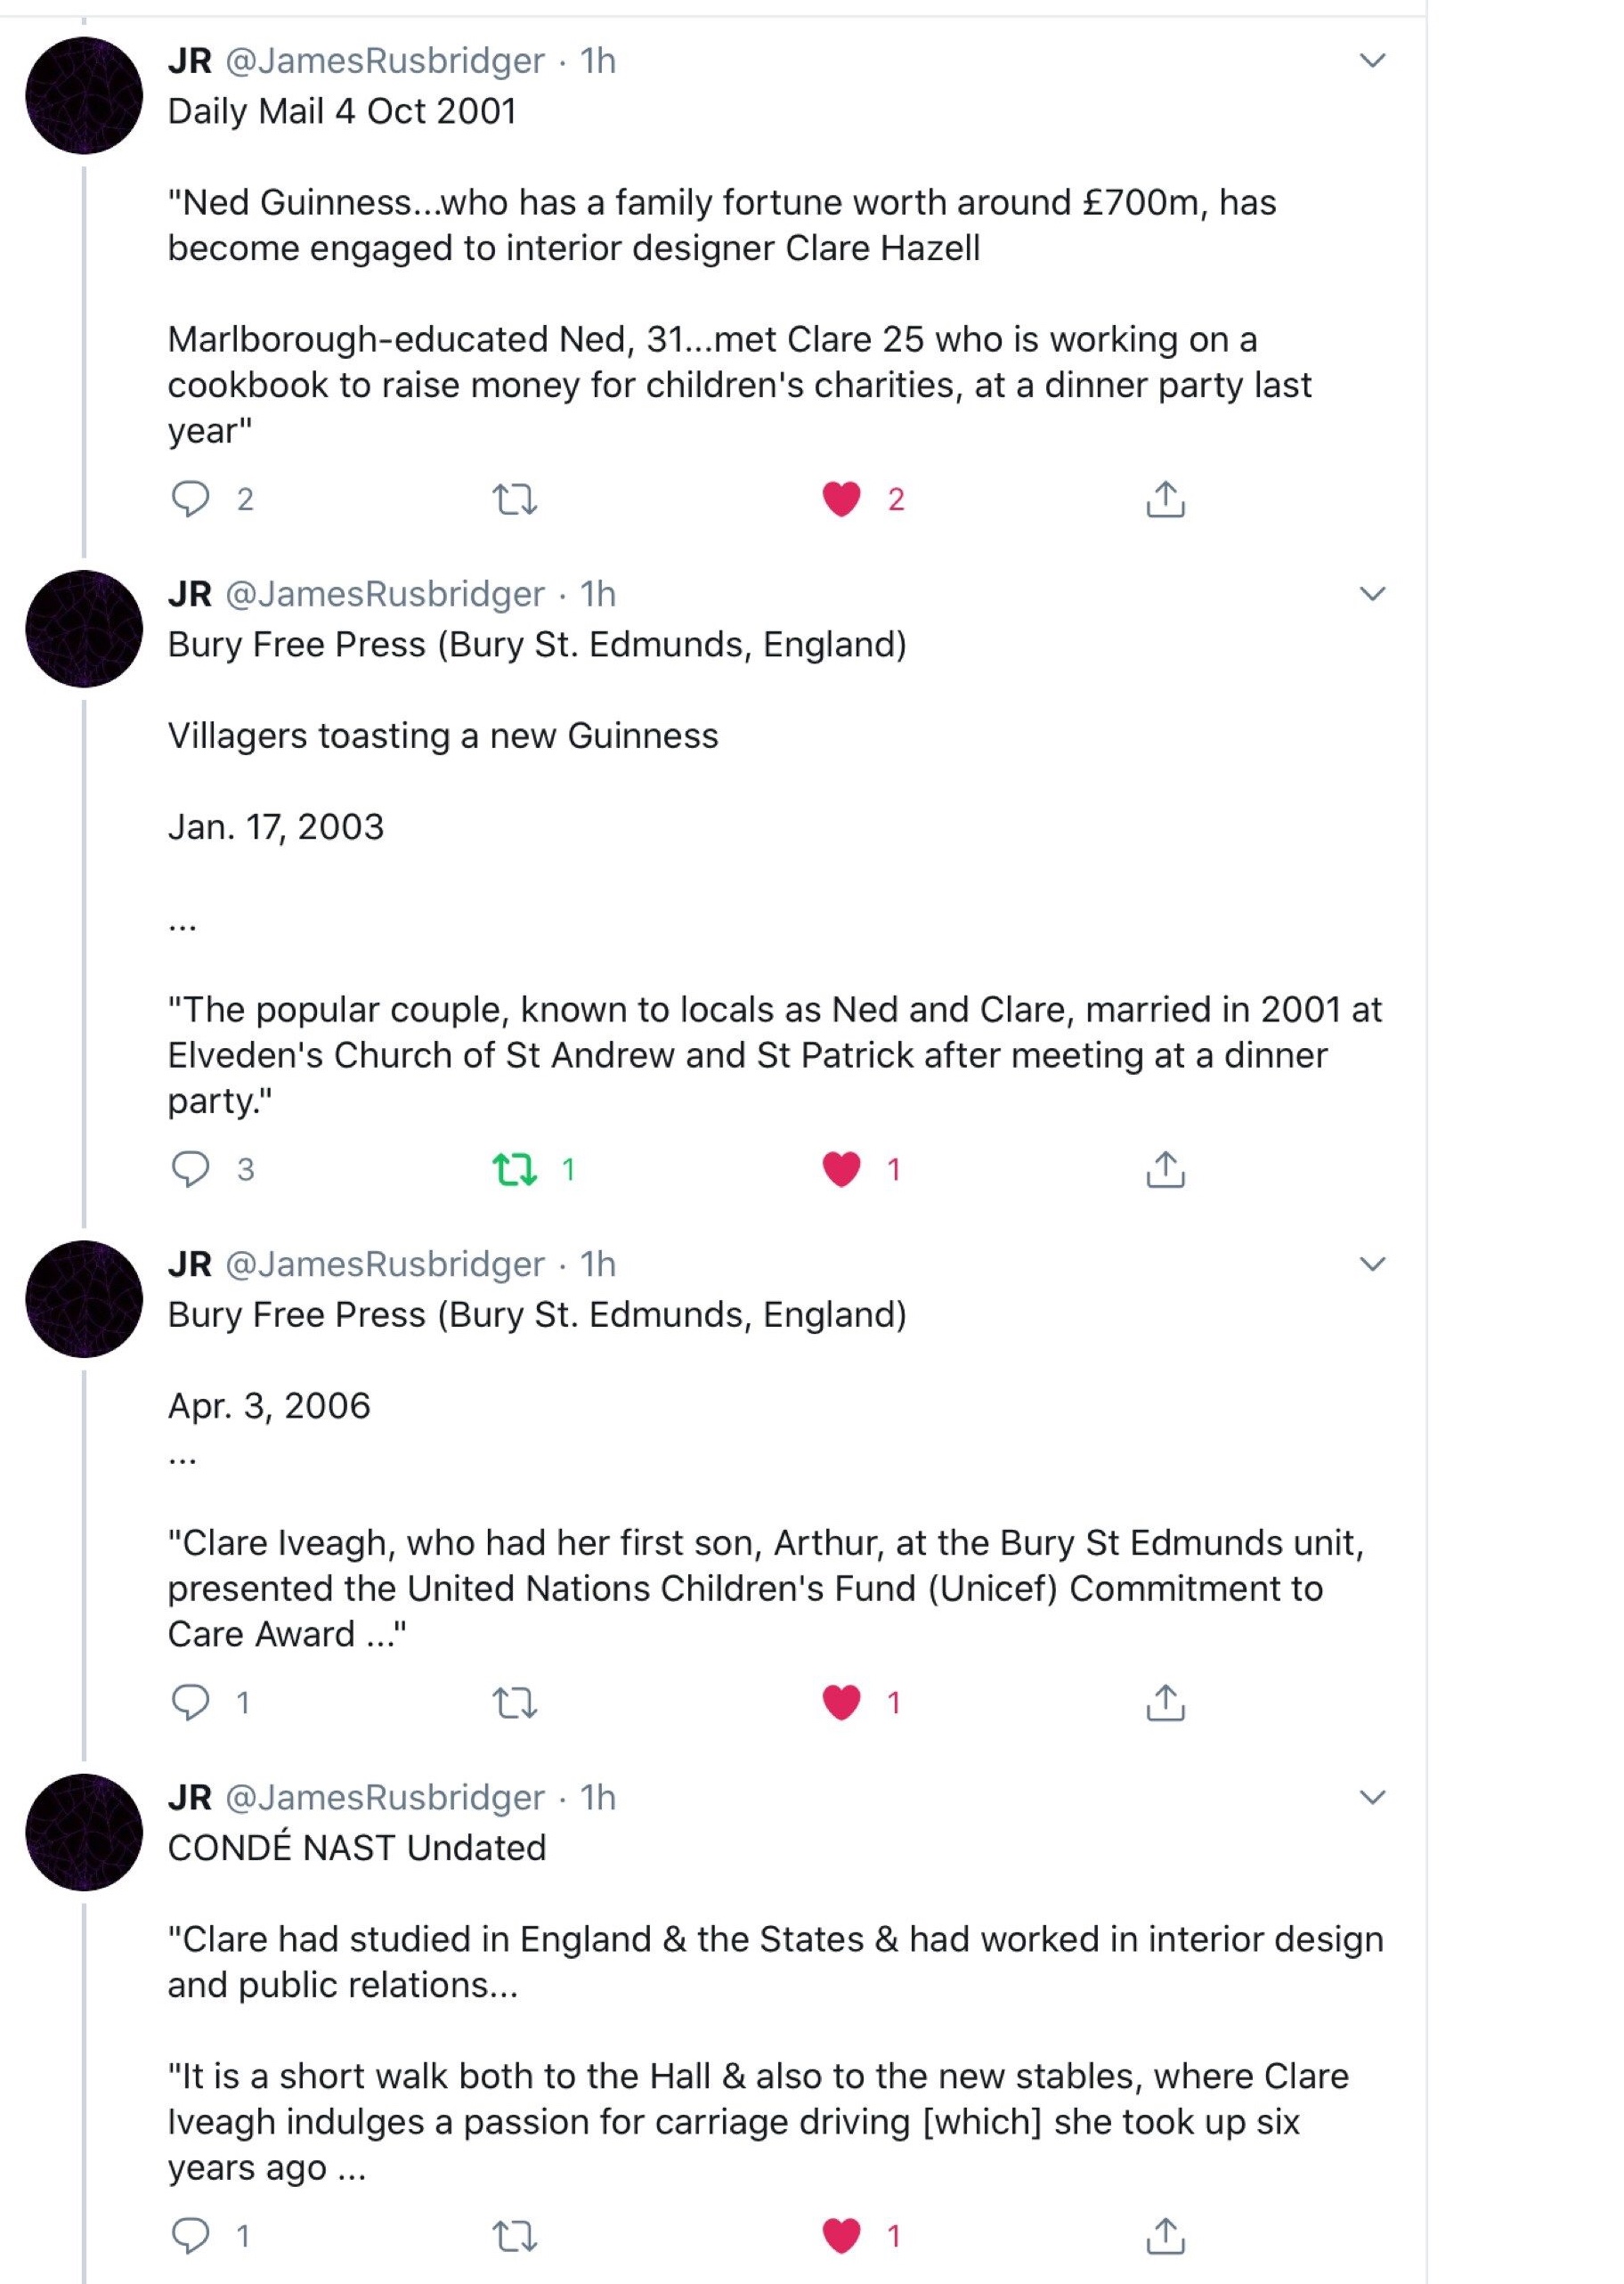Viewport: 1624px width, 2284px height.
Task: Reply to the Villagers toasting a new Guinness tweet
Action: [190, 1168]
